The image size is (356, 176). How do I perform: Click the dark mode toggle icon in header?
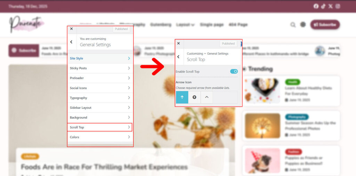[303, 25]
